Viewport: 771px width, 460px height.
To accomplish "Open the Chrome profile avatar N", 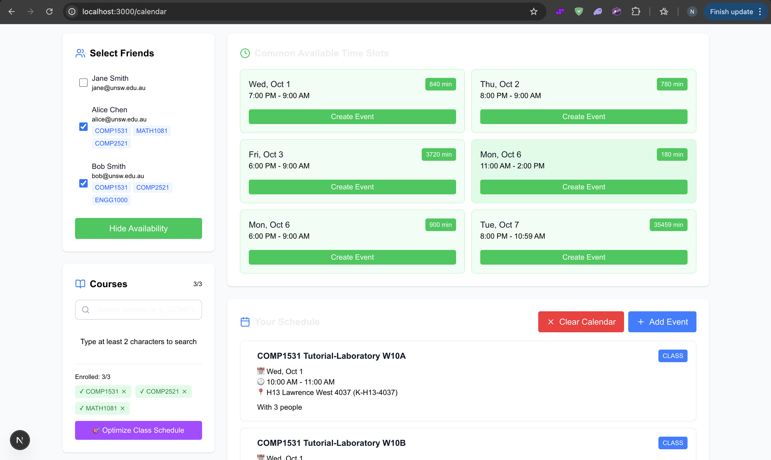I will coord(692,12).
